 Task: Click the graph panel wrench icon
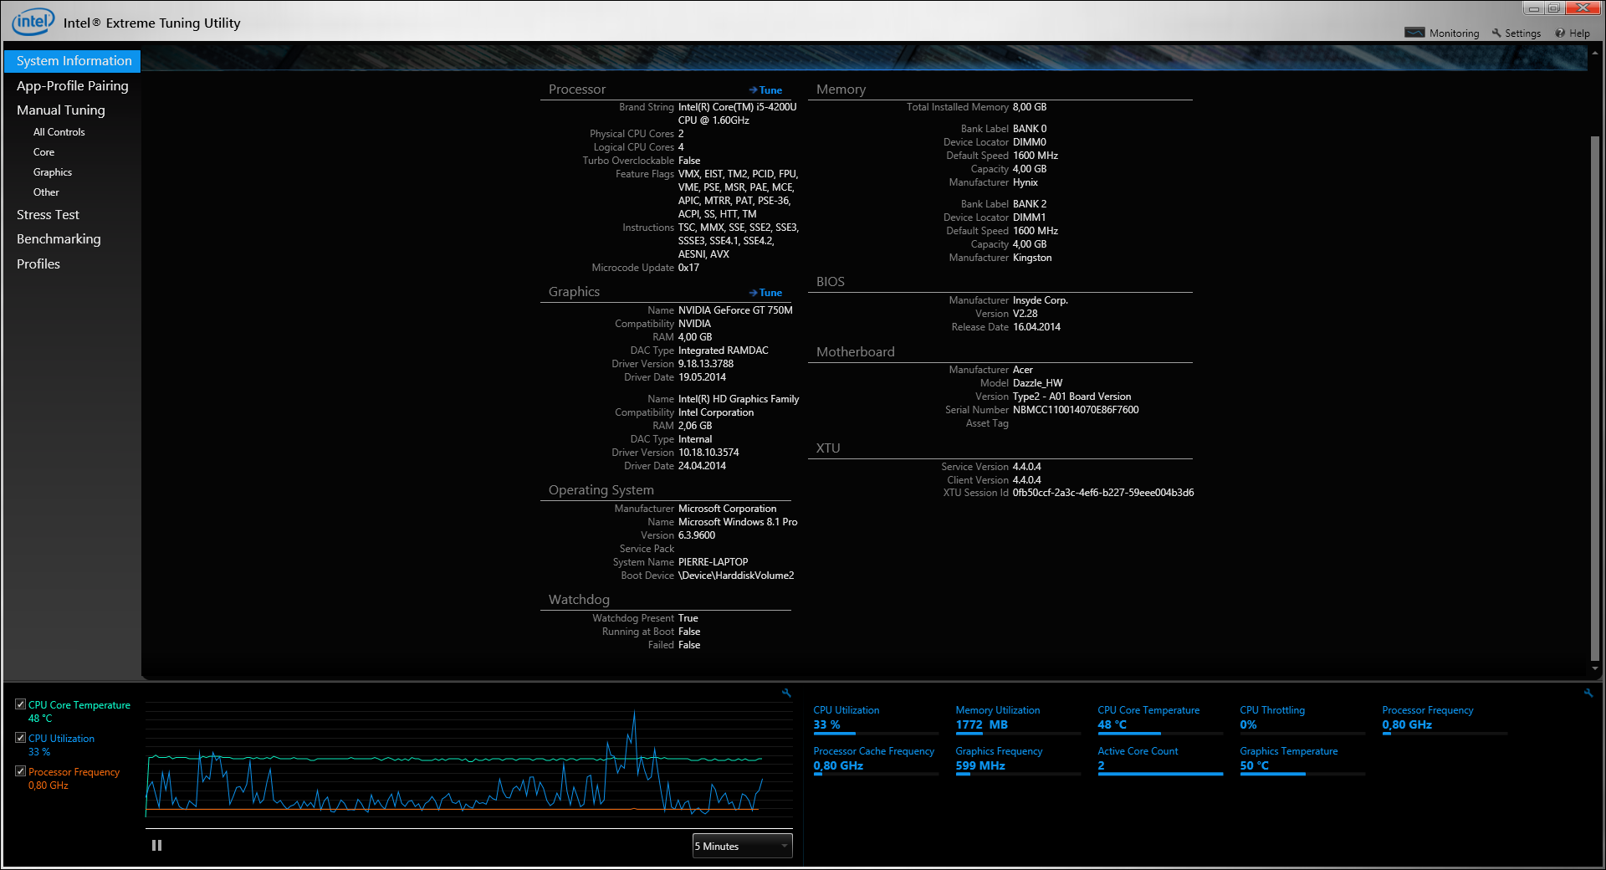[x=786, y=693]
